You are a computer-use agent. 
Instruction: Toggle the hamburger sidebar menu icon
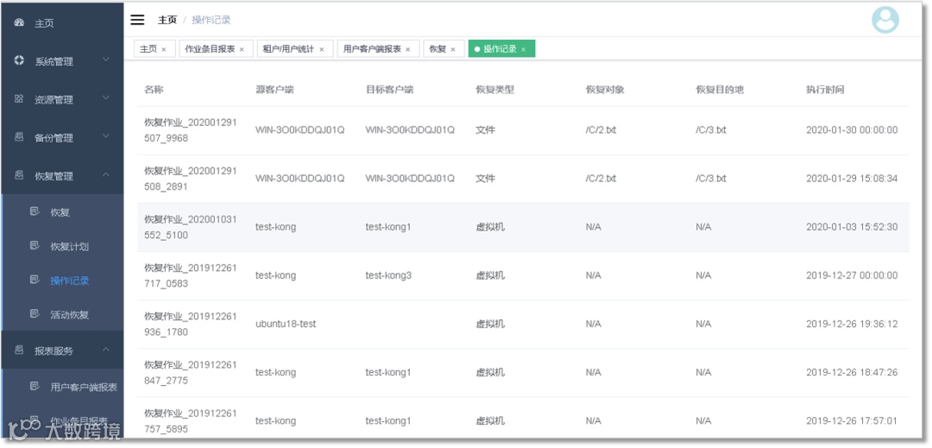coord(137,20)
